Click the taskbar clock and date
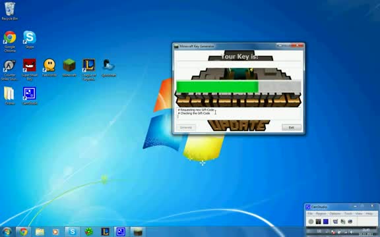Viewport: 380px width, 237px height. (x=366, y=232)
